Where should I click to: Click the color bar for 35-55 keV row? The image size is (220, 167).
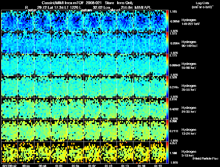click(167, 87)
